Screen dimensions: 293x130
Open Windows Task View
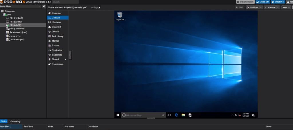pyautogui.click(x=169, y=115)
